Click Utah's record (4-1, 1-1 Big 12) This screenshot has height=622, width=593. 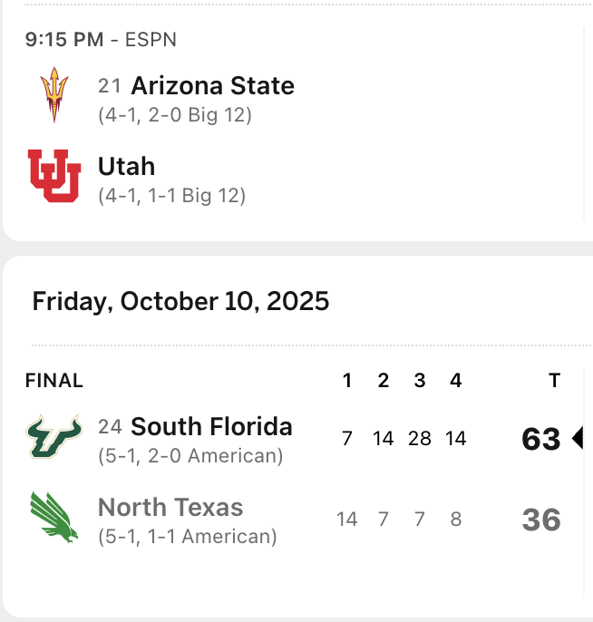172,196
